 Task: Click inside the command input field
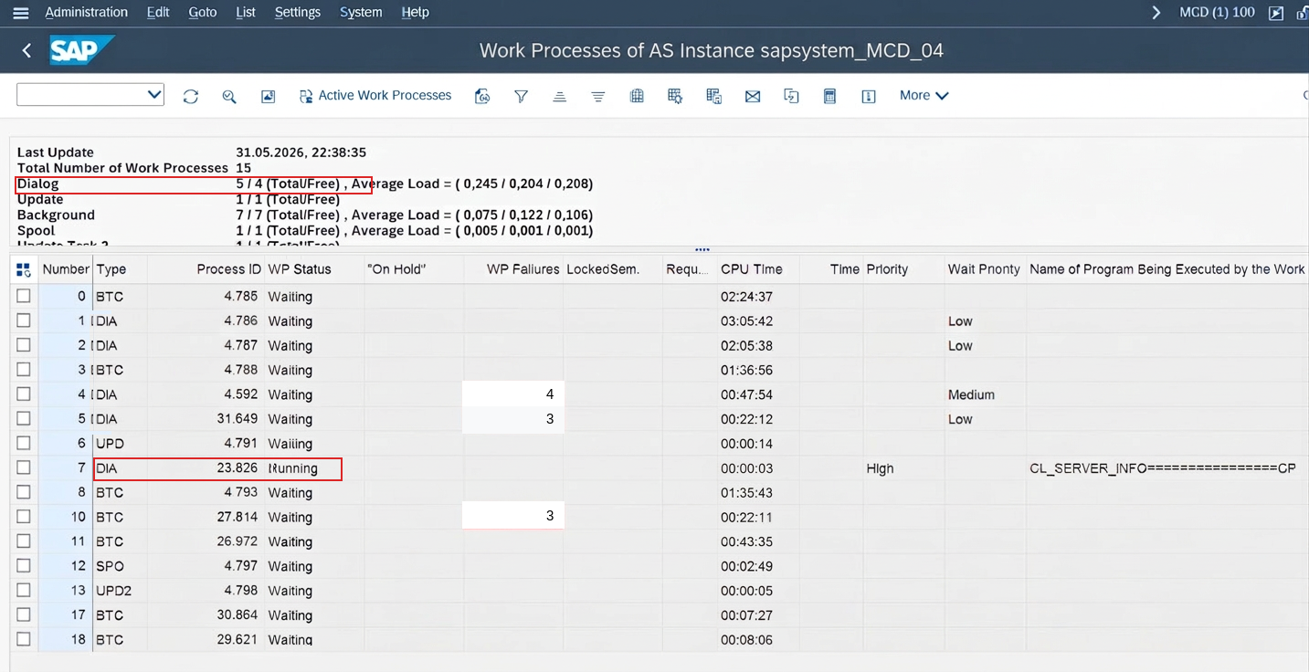point(80,94)
